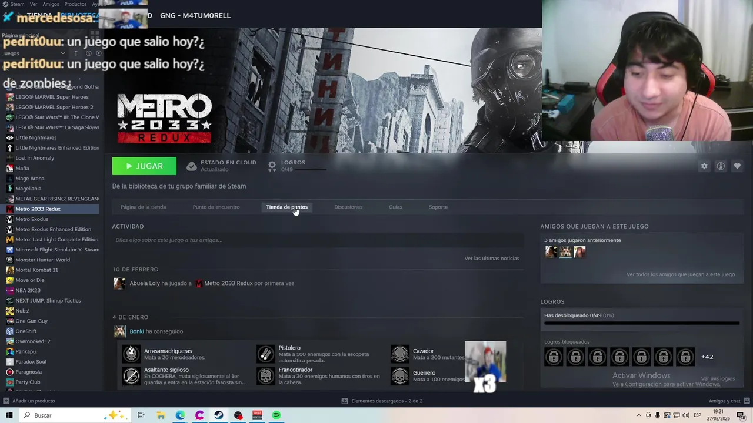Open the Soporte tab
This screenshot has width=753, height=423.
[438, 207]
